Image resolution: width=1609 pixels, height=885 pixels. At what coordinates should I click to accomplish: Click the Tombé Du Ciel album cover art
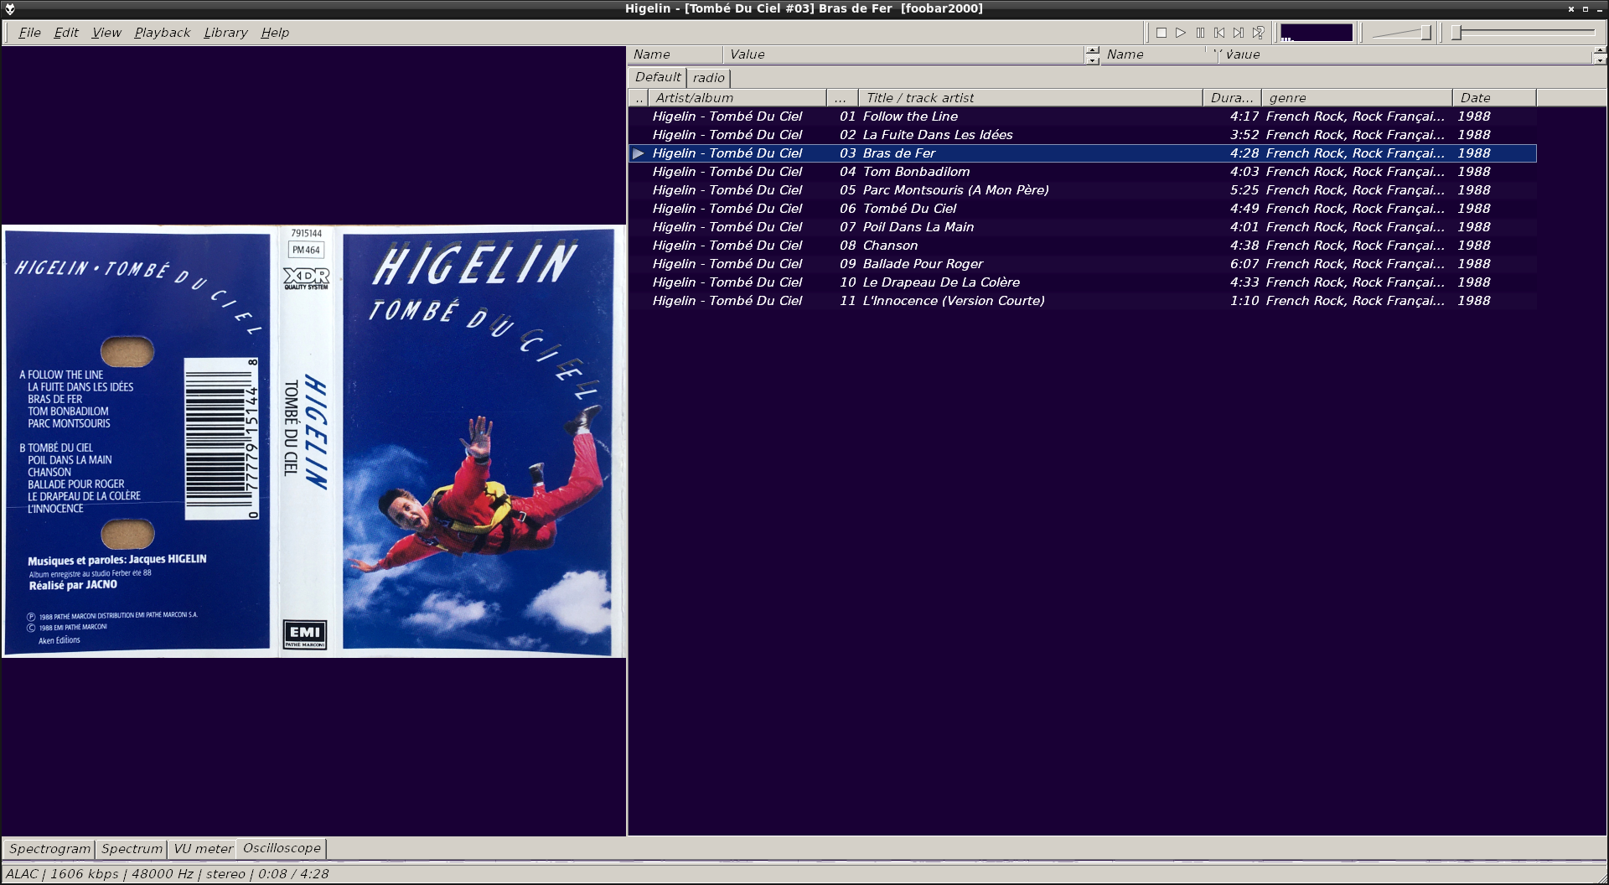point(313,441)
